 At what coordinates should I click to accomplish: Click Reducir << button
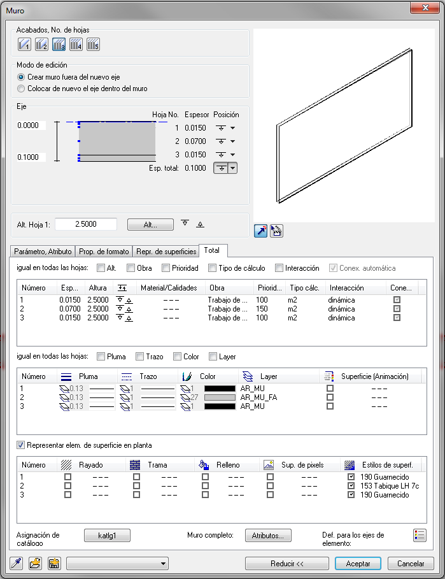[x=287, y=564]
